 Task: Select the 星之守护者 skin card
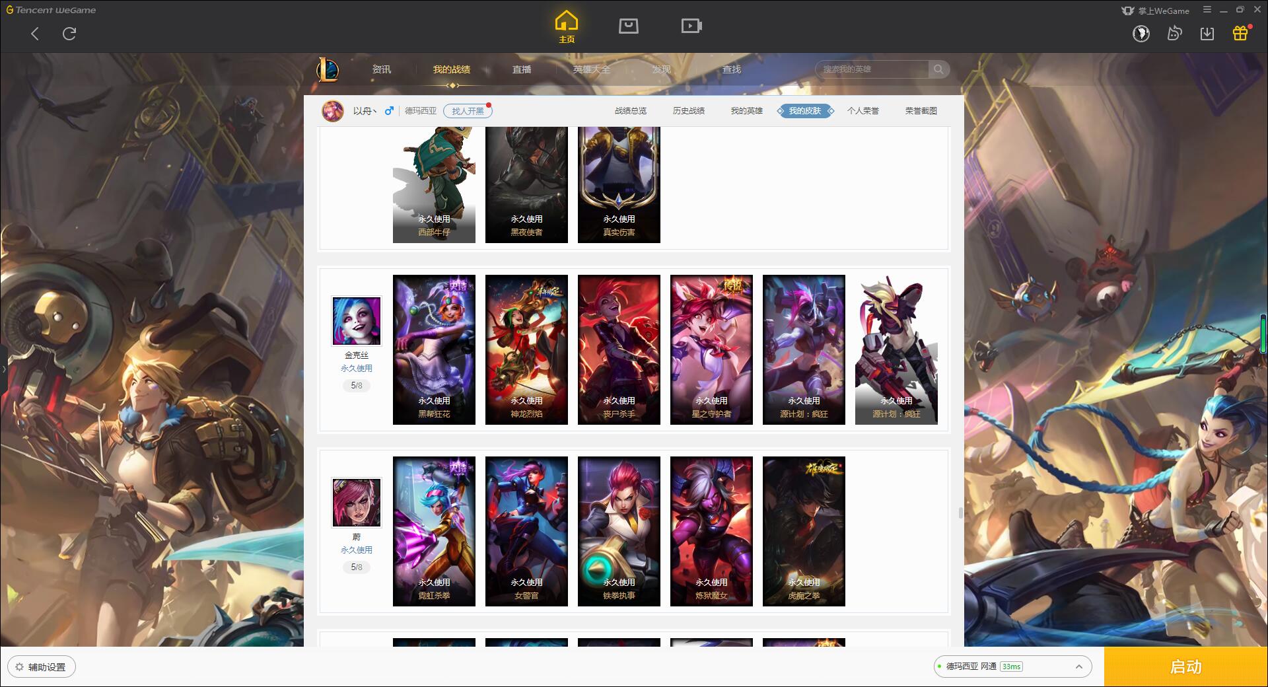[711, 349]
